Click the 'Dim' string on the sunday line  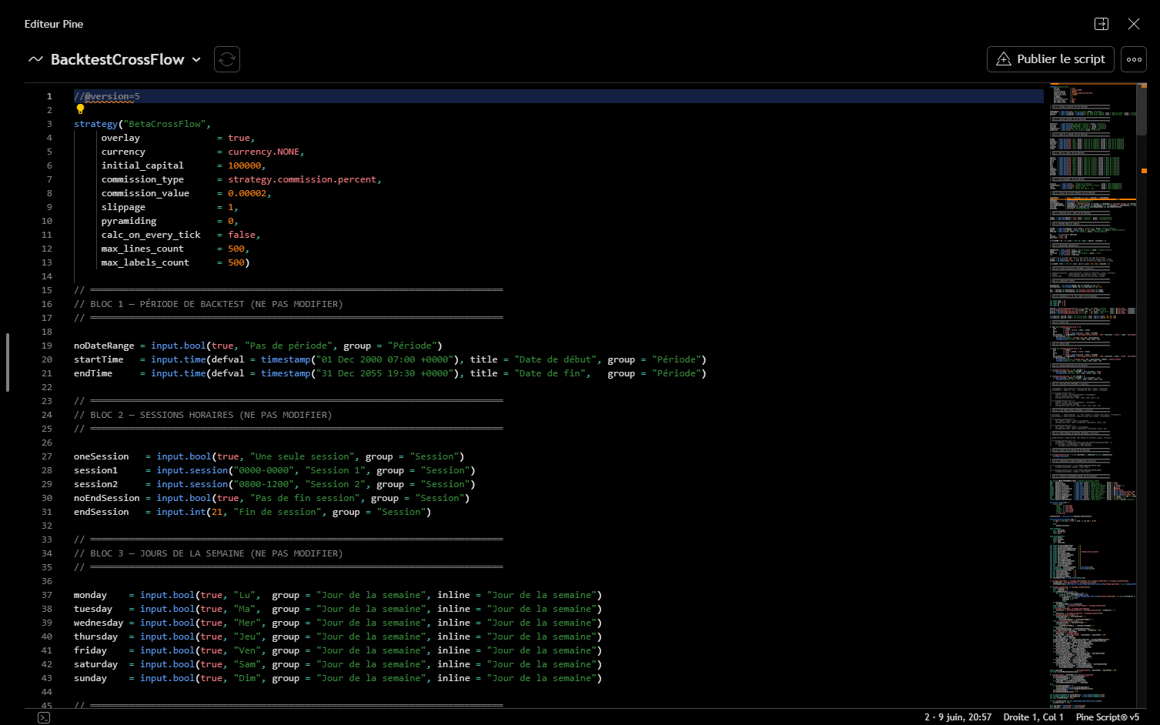[x=247, y=678]
